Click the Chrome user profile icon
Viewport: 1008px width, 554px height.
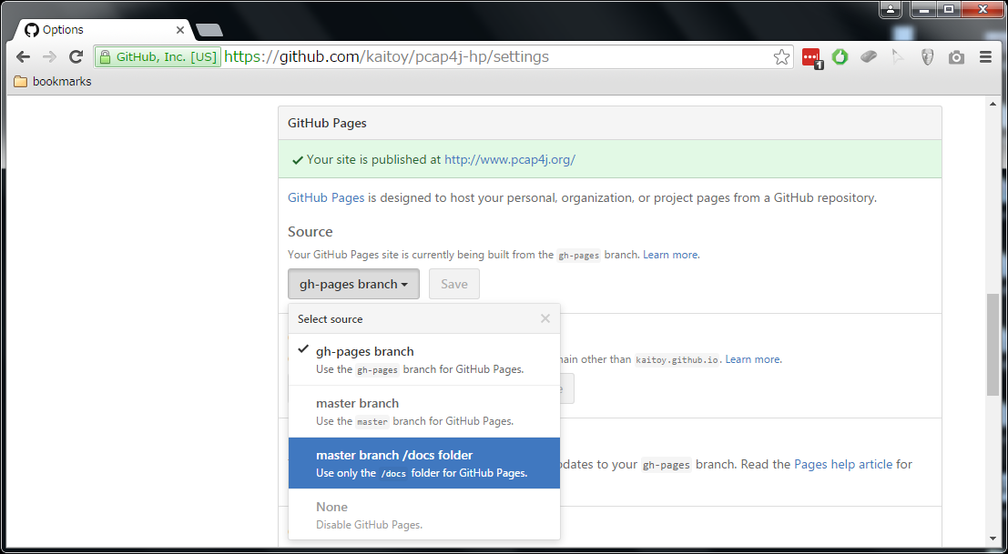(891, 9)
